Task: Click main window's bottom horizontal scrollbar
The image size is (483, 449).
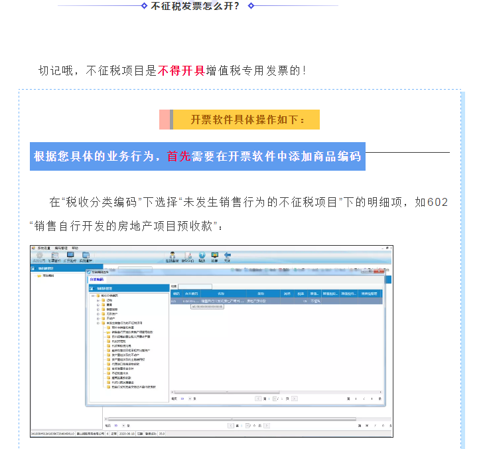Action: (x=232, y=419)
